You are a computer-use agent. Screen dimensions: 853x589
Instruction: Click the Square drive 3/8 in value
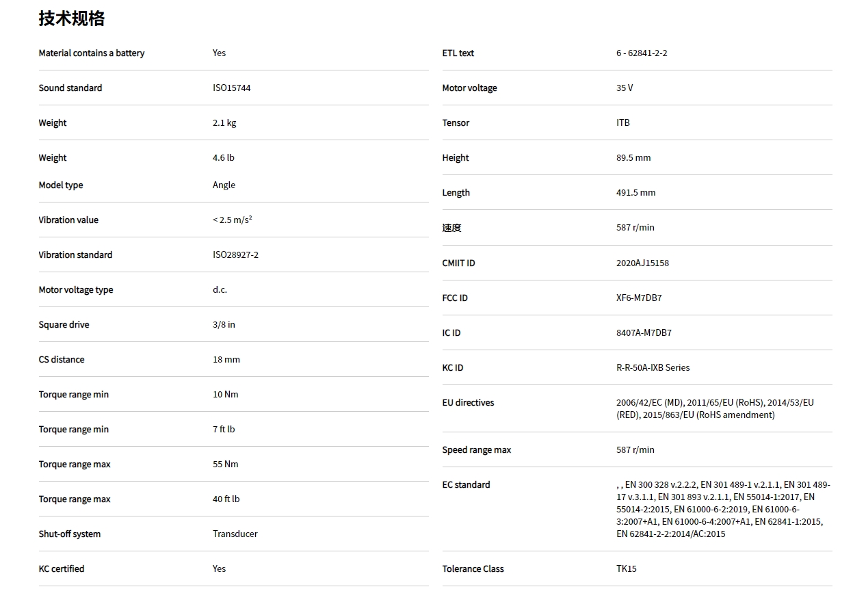(224, 325)
